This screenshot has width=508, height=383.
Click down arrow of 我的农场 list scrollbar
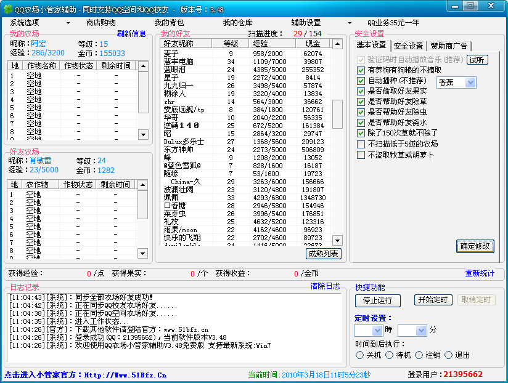tap(143, 134)
